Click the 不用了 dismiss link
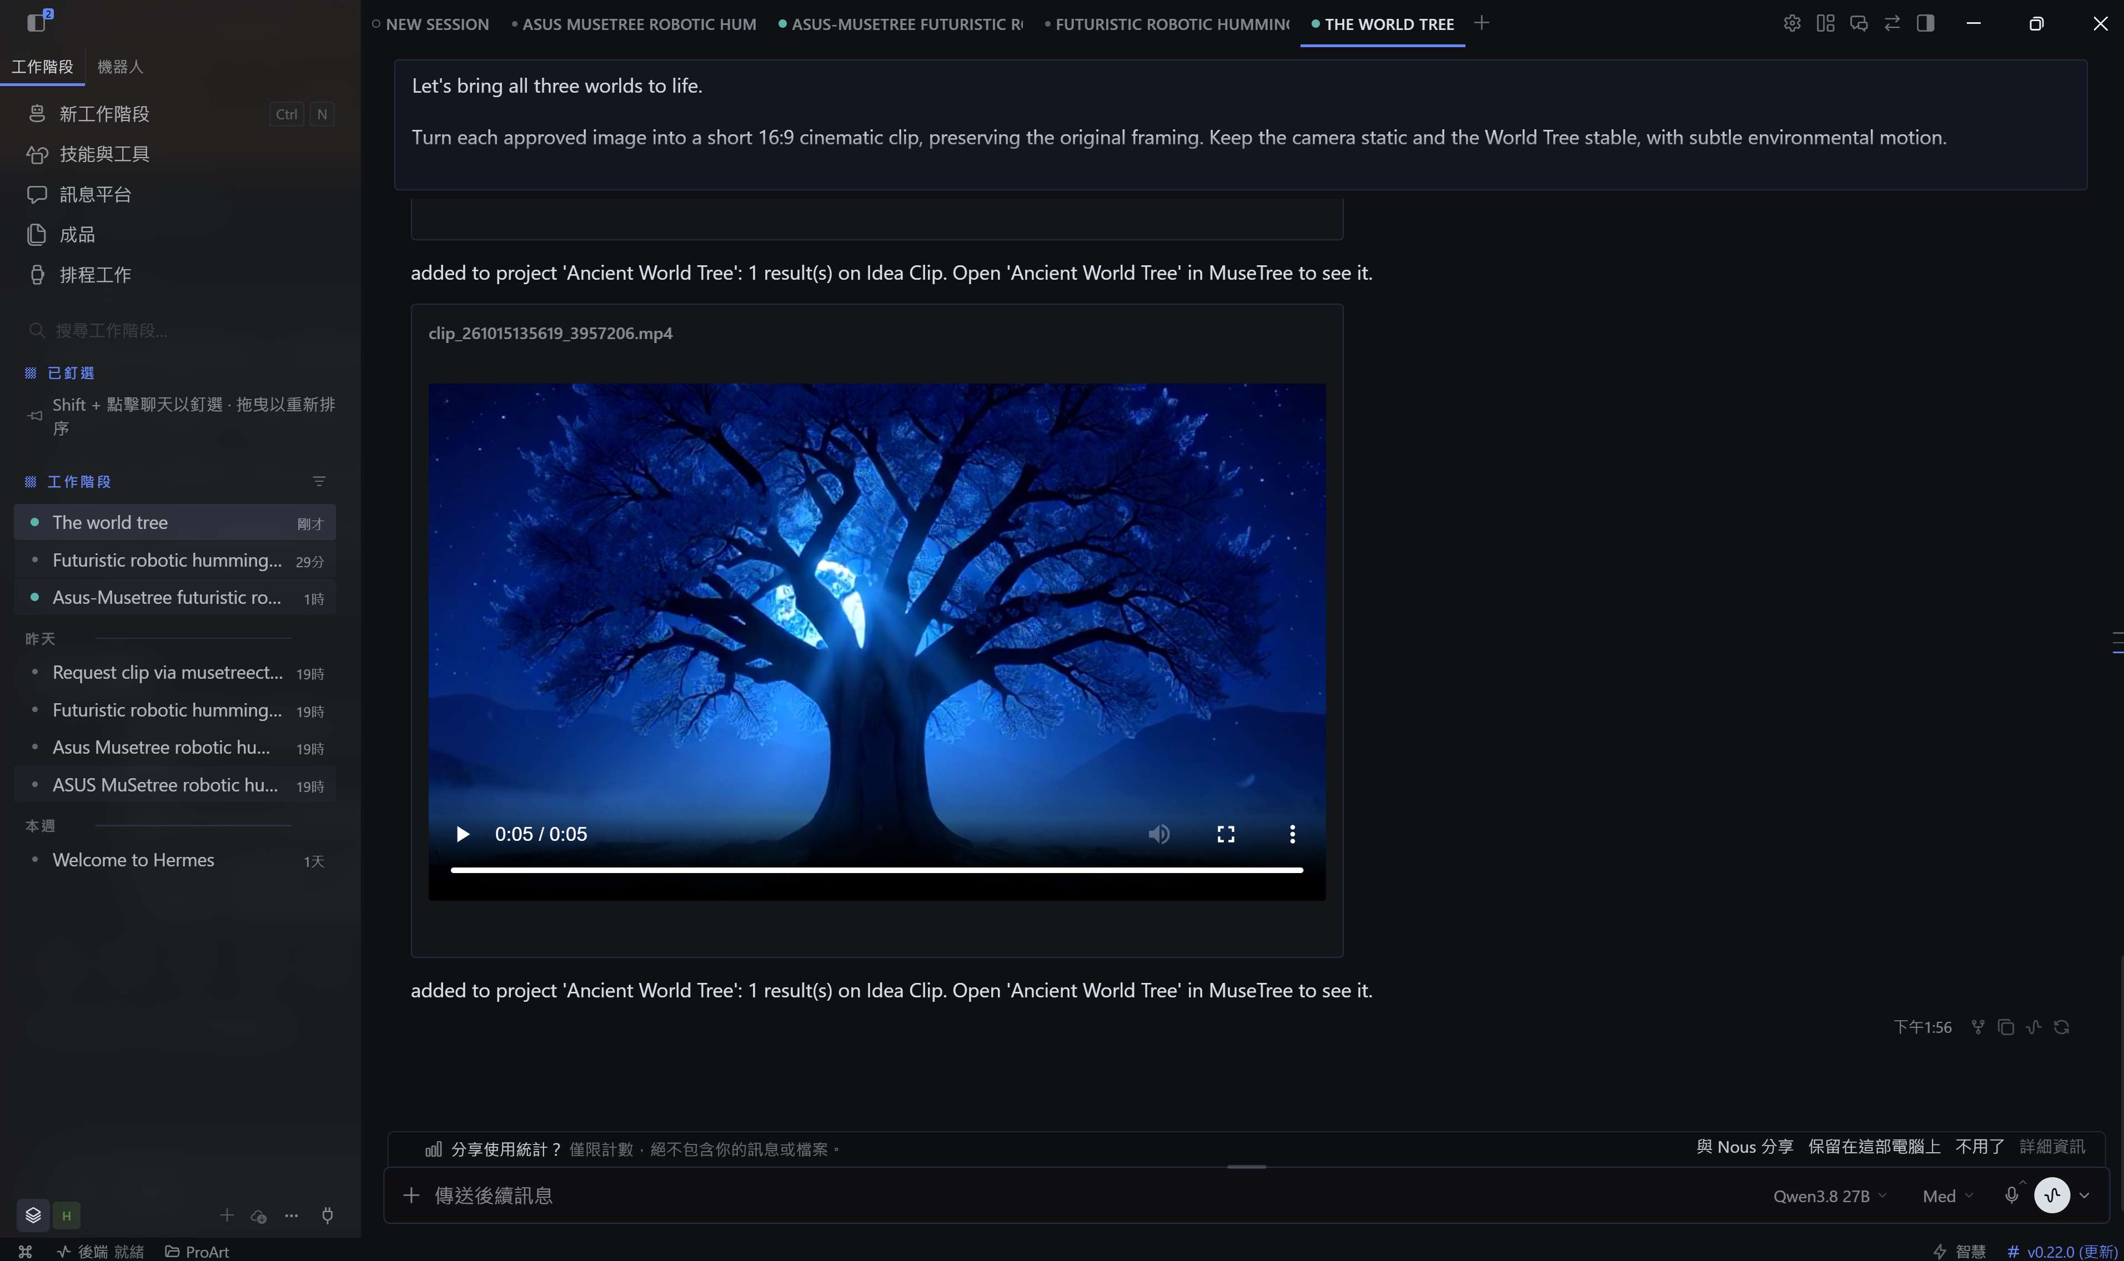The width and height of the screenshot is (2124, 1261). click(x=1980, y=1147)
